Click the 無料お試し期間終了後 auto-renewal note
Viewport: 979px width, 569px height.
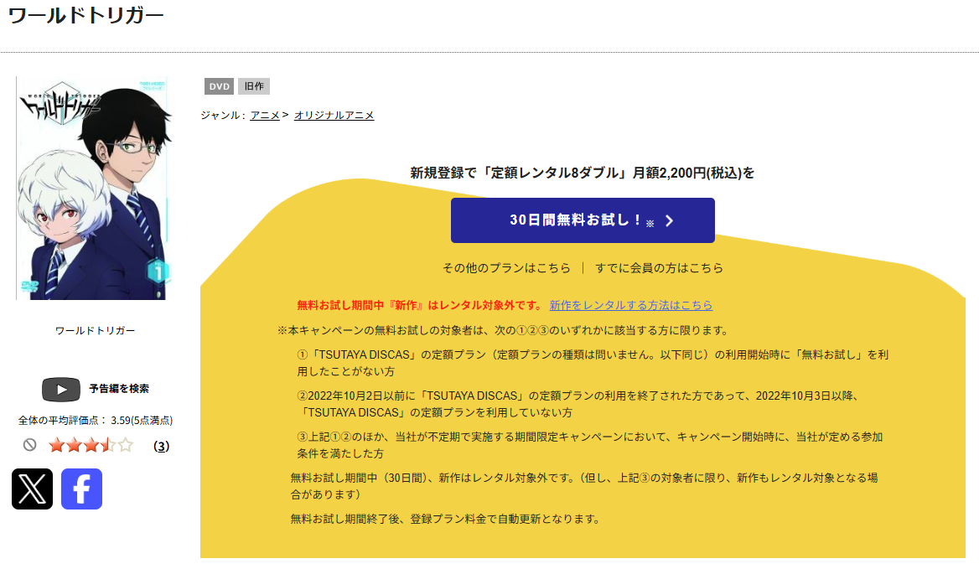[x=445, y=519]
